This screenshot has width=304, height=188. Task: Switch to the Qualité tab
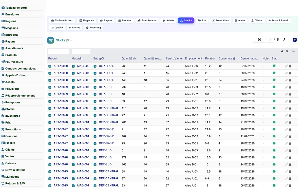click(57, 28)
